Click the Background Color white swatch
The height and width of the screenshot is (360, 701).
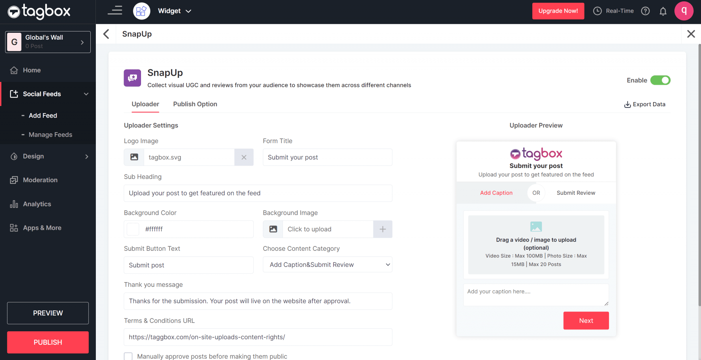[133, 229]
